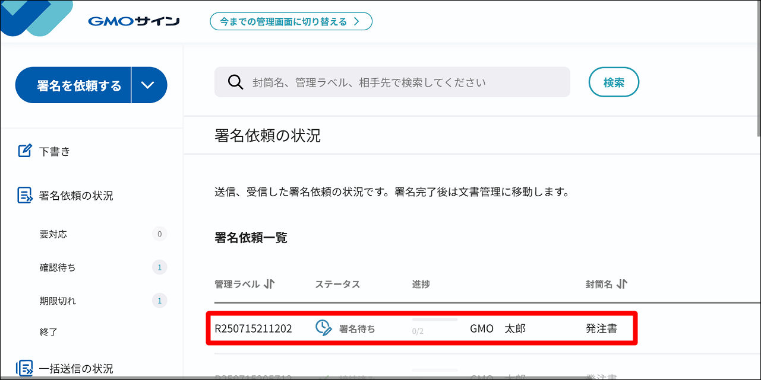Image resolution: width=761 pixels, height=380 pixels.
Task: Sort by 管理ラベル using arrow icon
Action: pyautogui.click(x=269, y=284)
